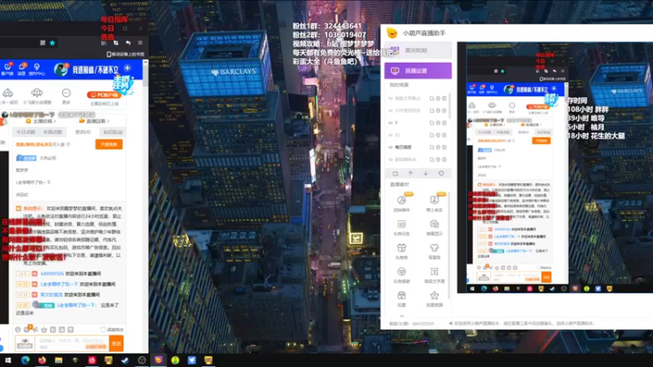Open the Windows Start menu
Screen dimensions: 653x367
point(8,360)
